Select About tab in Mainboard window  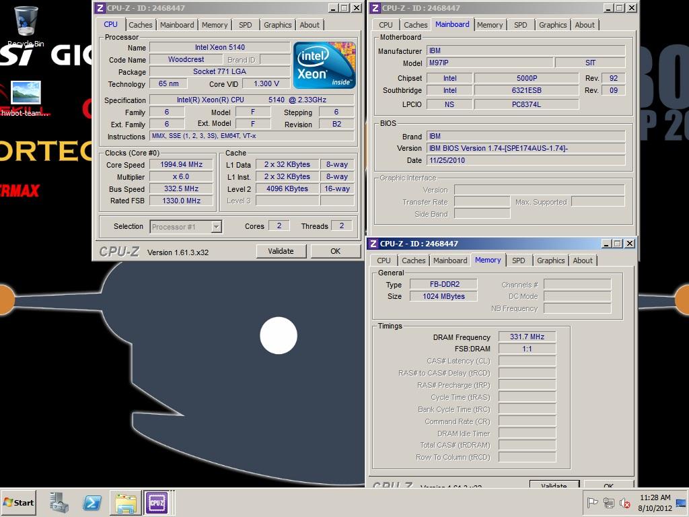585,25
